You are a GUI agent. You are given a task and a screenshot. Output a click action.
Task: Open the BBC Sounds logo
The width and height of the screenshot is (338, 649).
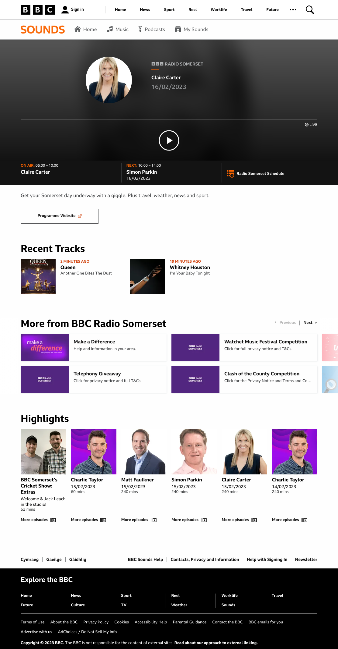pyautogui.click(x=43, y=30)
